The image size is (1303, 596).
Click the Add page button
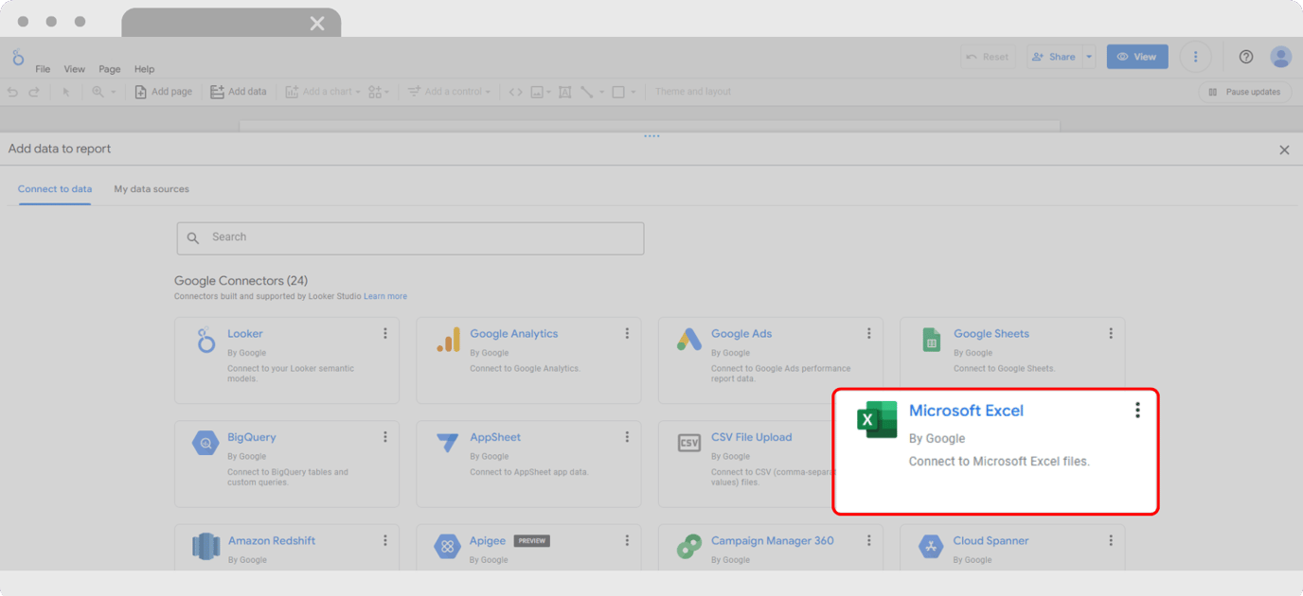[x=163, y=92]
